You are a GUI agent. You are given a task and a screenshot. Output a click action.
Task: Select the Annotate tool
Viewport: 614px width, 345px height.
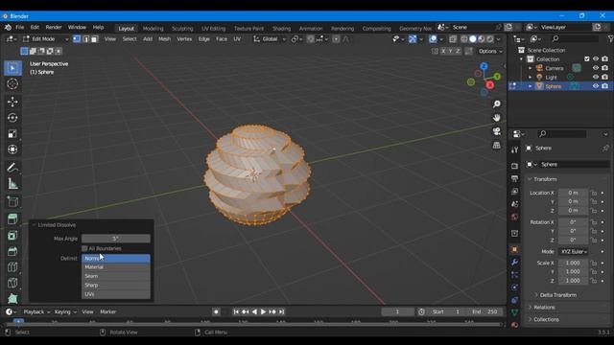pyautogui.click(x=12, y=168)
